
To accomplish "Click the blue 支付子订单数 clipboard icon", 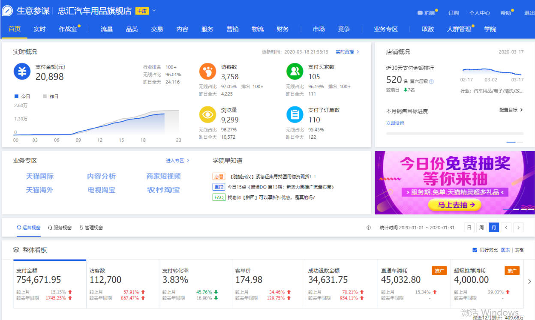I will pos(295,114).
